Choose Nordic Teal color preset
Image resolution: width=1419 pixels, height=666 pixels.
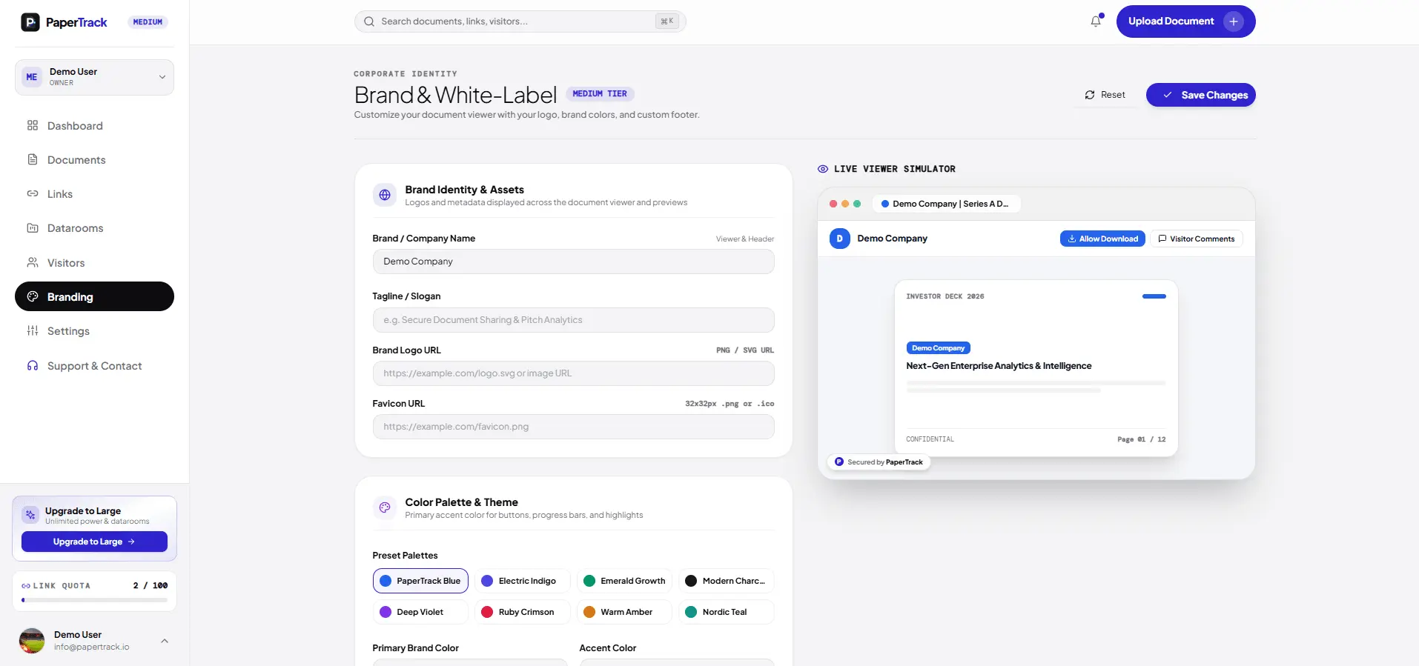tap(727, 612)
